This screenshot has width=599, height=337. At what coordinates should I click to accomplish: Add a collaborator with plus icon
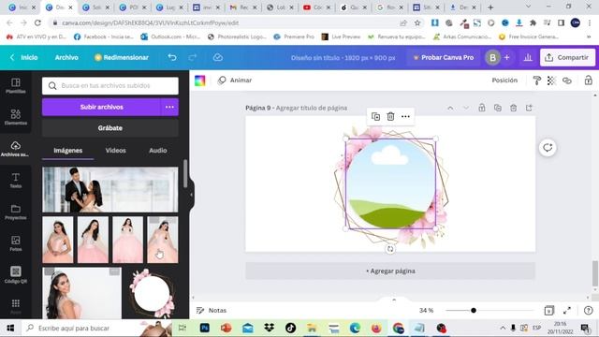point(507,57)
